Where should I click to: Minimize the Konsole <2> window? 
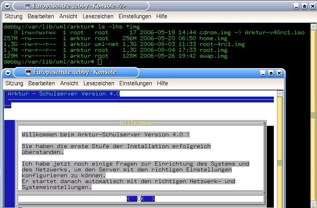(x=296, y=6)
